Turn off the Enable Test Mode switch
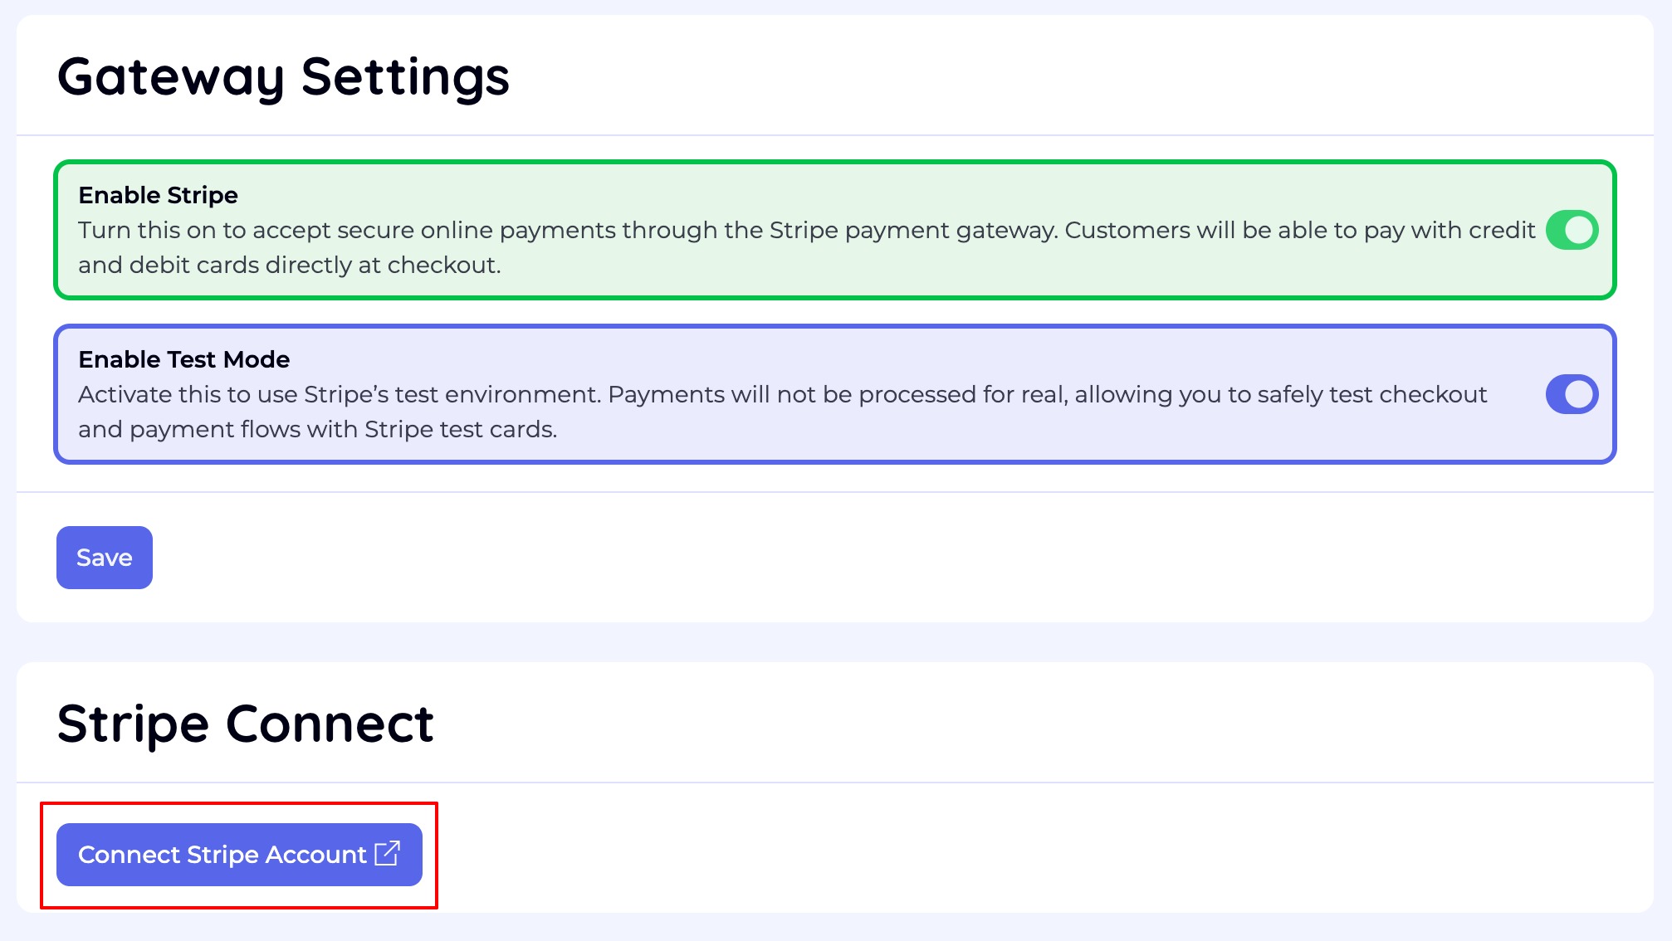 pos(1571,394)
